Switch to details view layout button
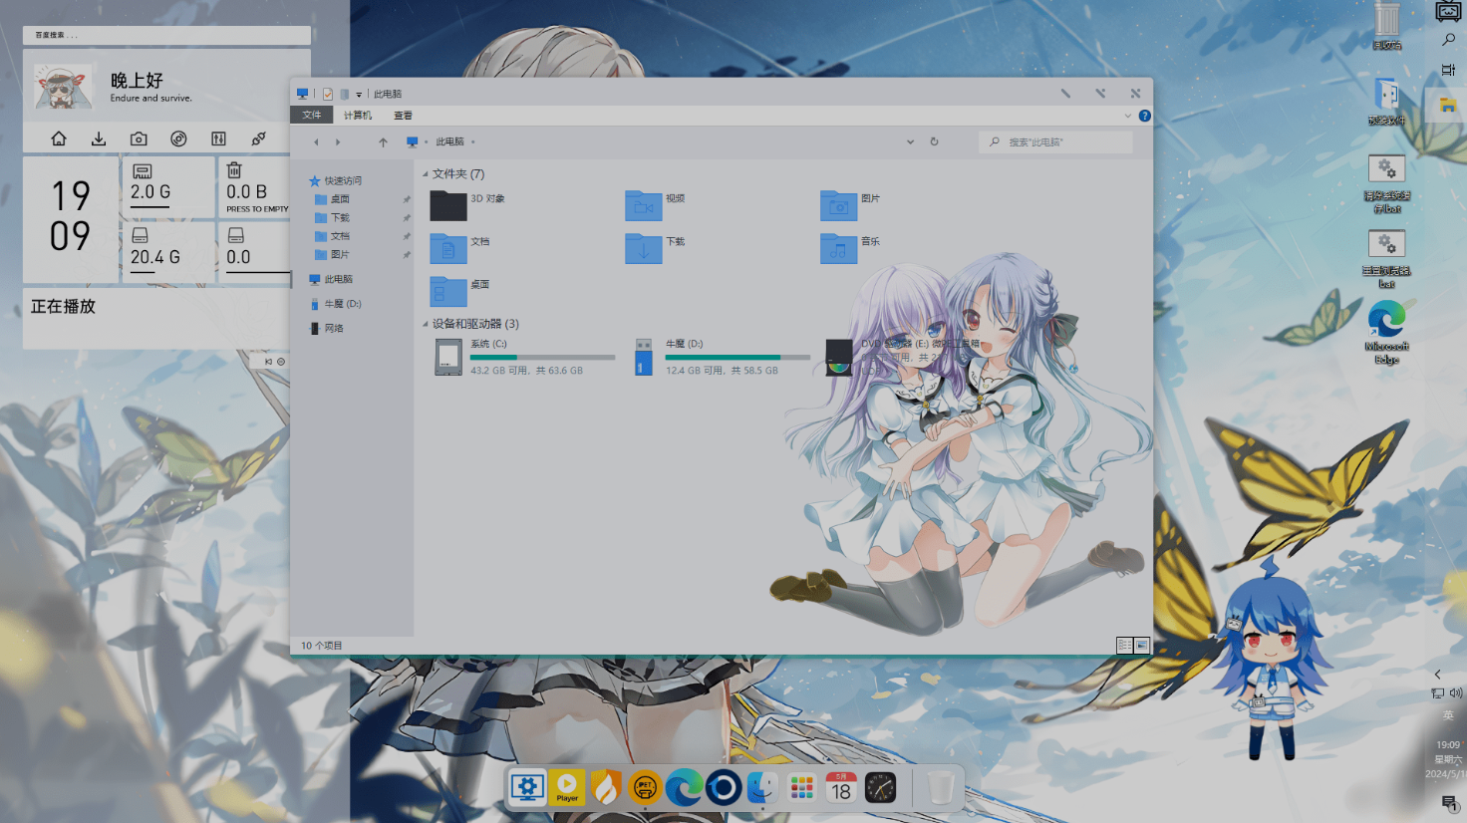The image size is (1467, 823). pyautogui.click(x=1124, y=646)
